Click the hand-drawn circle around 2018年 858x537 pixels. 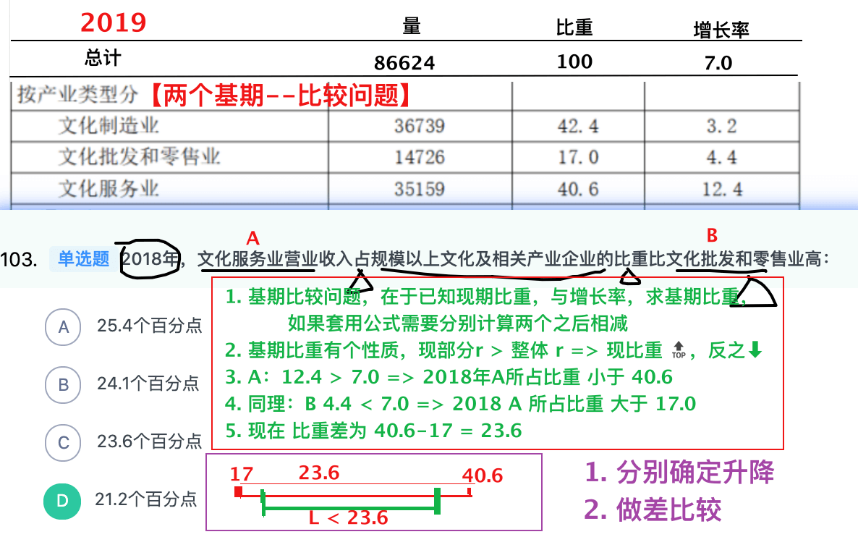150,258
